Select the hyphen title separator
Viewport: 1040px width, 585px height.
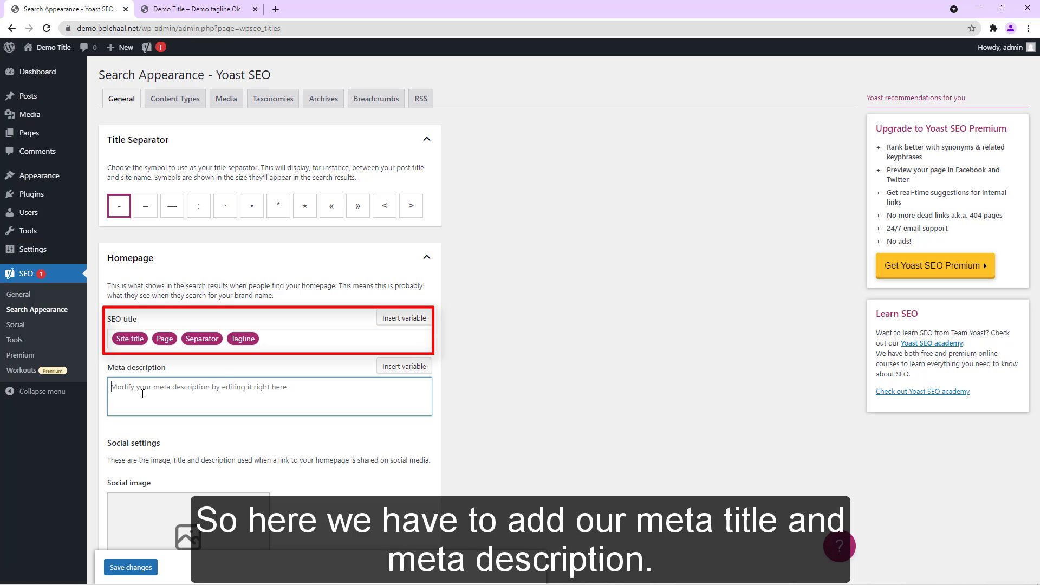pyautogui.click(x=119, y=206)
